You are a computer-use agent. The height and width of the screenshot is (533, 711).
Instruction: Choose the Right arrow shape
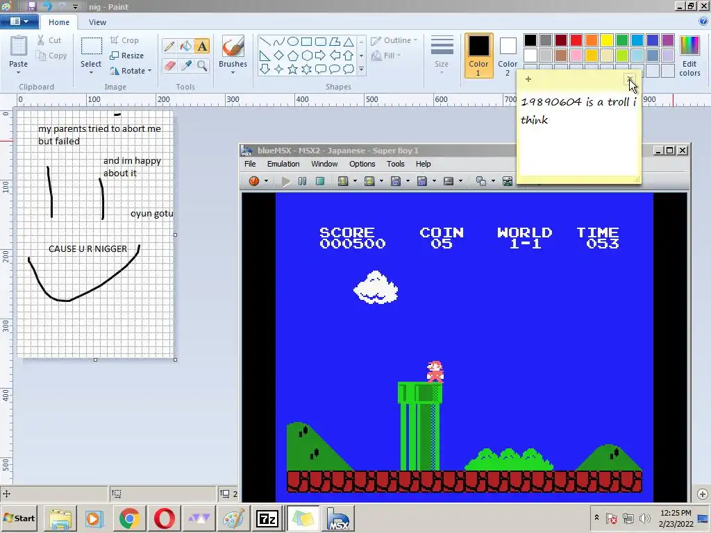coord(321,56)
